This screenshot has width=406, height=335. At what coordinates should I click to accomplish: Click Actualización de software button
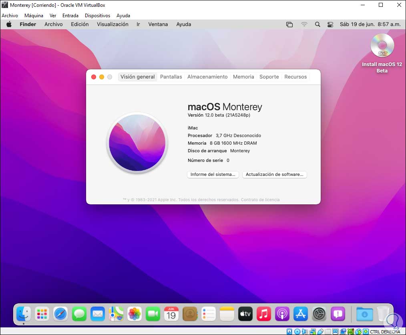click(x=274, y=174)
